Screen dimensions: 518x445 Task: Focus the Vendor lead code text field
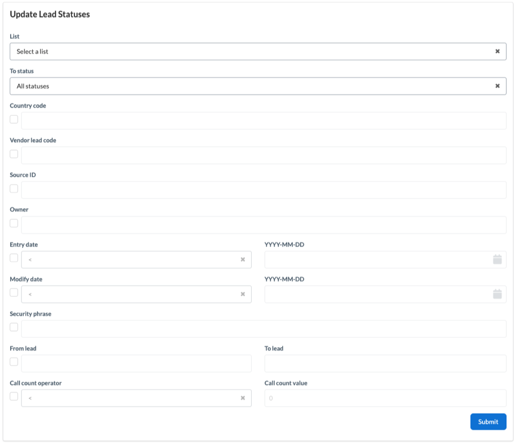click(264, 155)
